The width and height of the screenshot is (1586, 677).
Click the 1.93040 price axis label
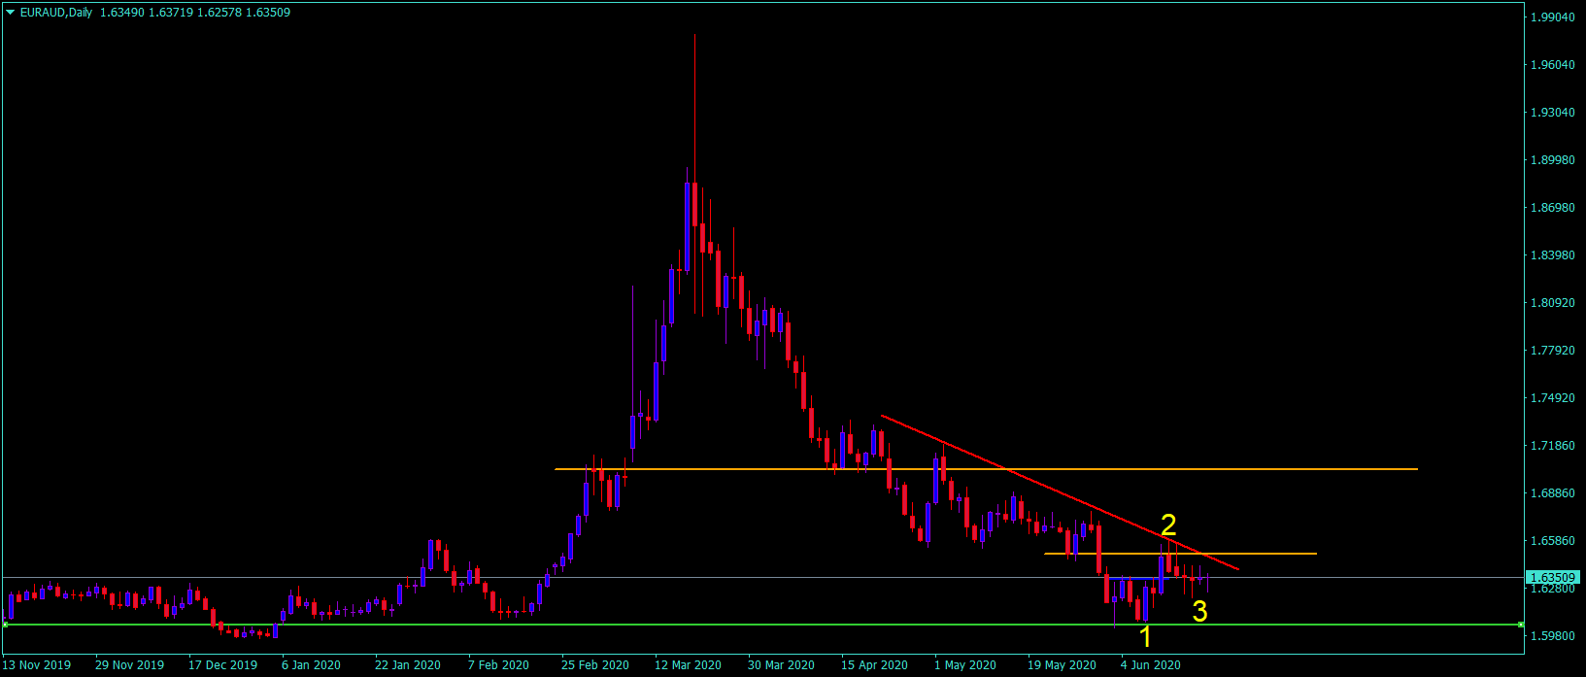(x=1552, y=113)
